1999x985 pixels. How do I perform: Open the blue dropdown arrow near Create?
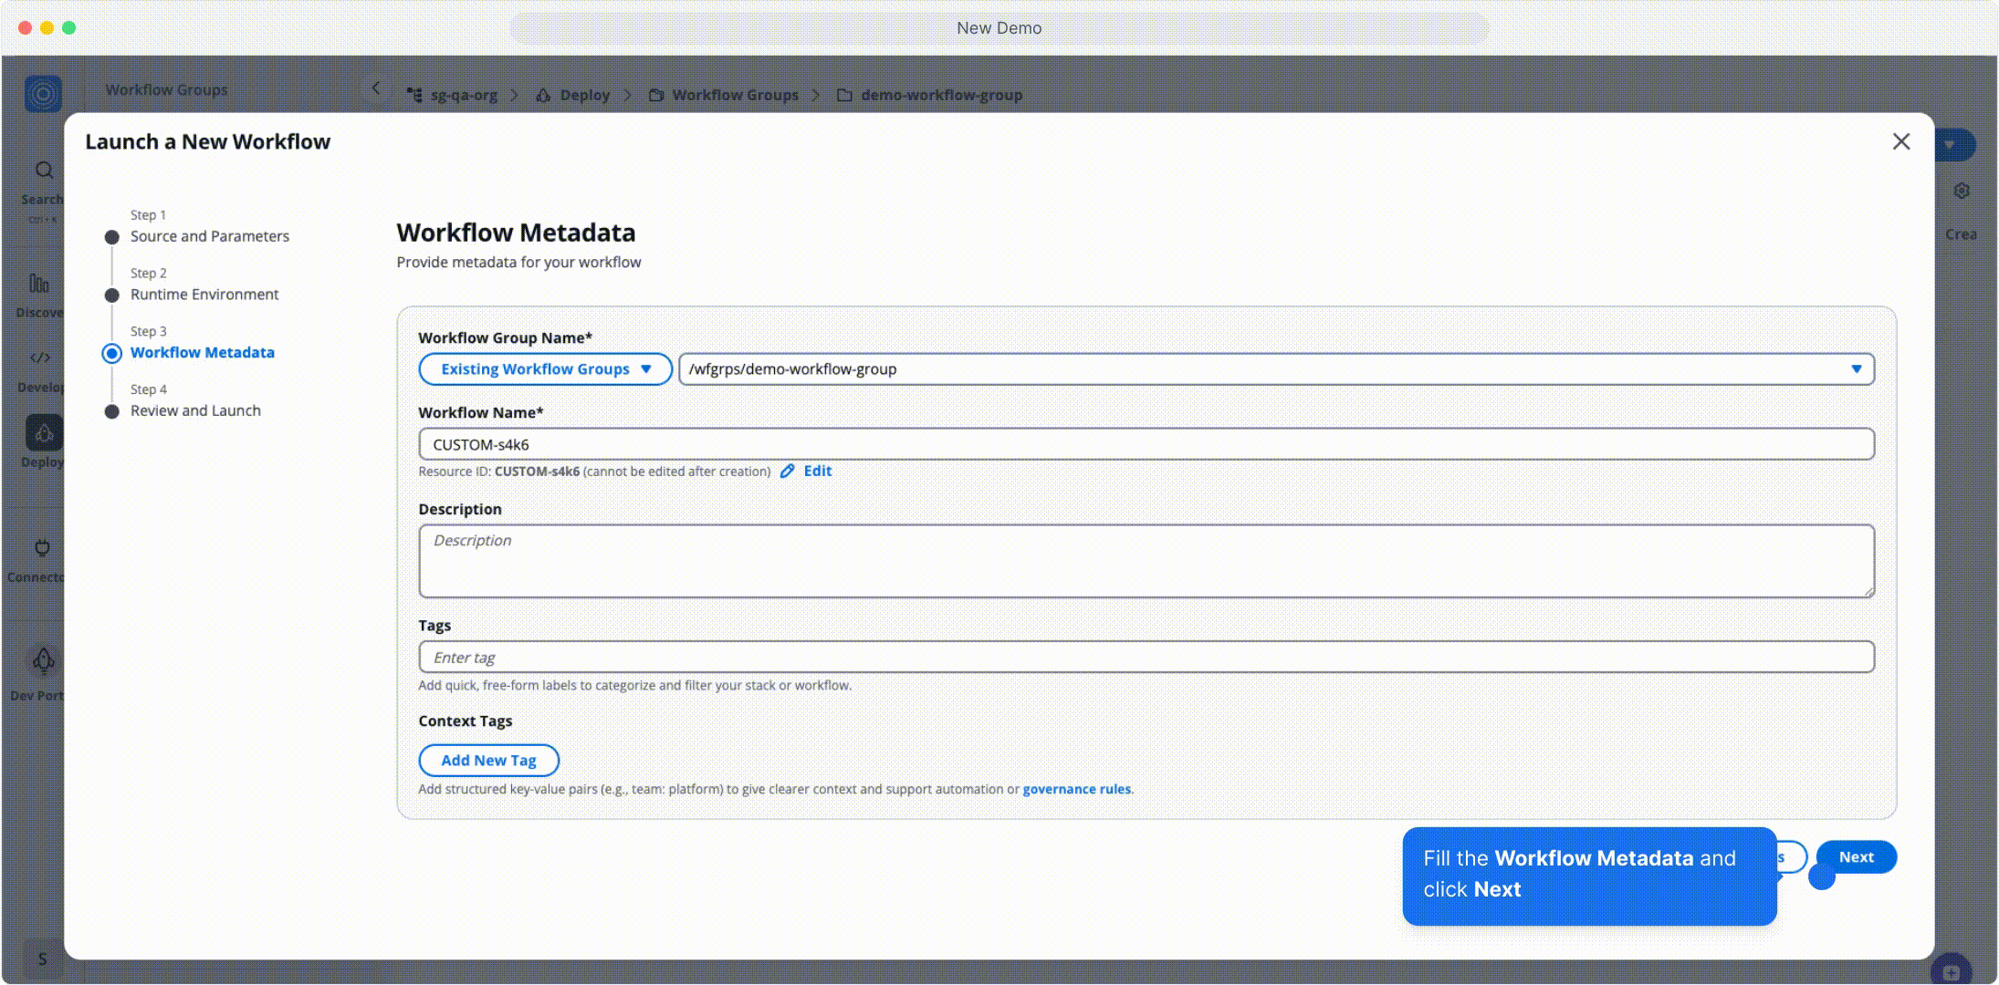(x=1951, y=144)
